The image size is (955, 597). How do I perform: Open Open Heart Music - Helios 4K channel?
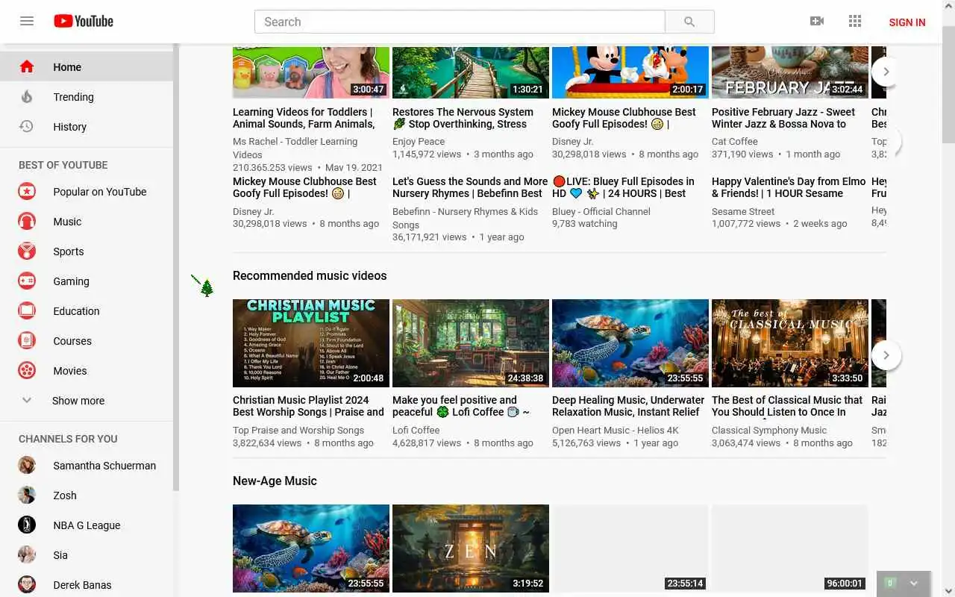[616, 430]
